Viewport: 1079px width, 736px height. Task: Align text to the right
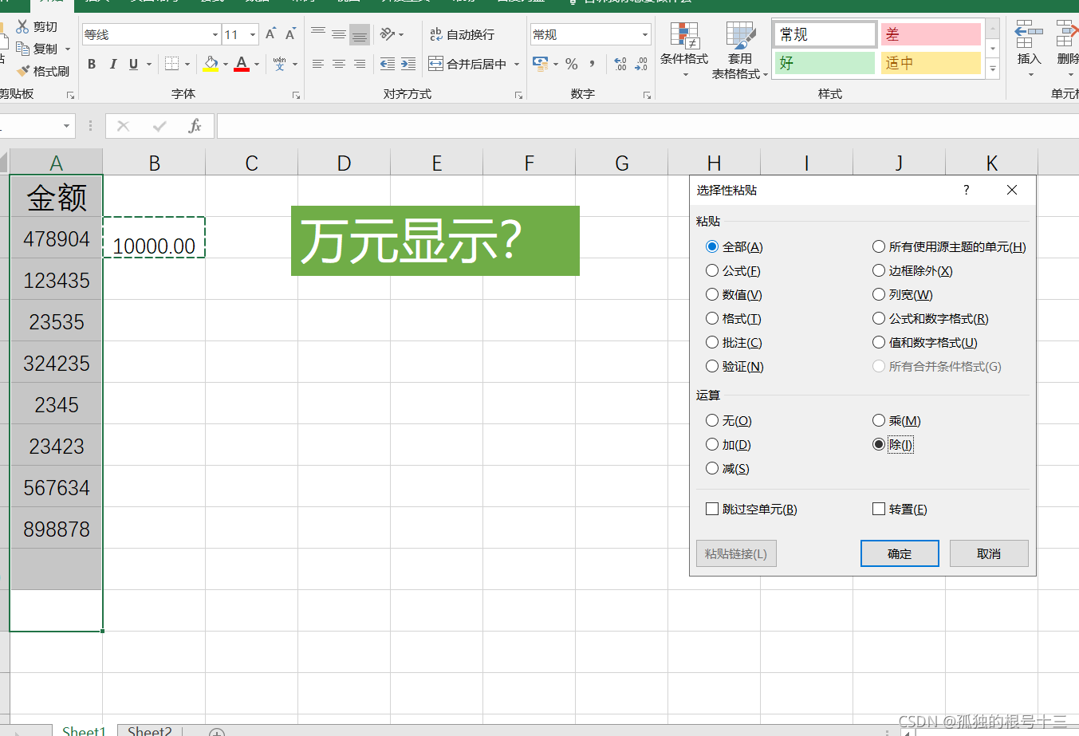pyautogui.click(x=360, y=64)
